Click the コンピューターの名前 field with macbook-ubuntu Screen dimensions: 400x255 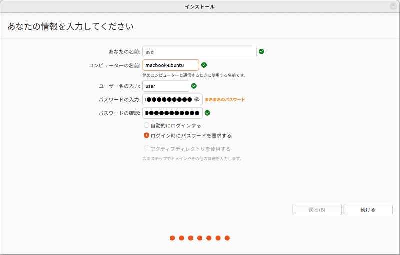pos(171,65)
